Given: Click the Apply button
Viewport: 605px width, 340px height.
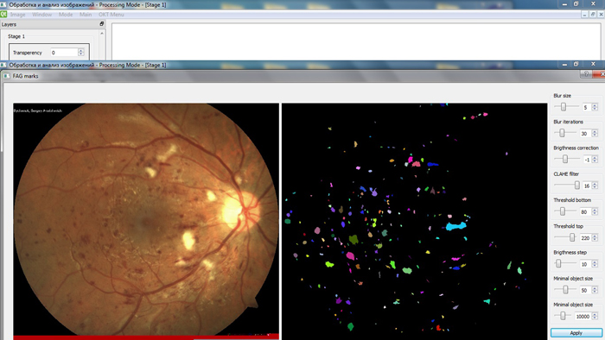Looking at the screenshot, I should tap(576, 333).
